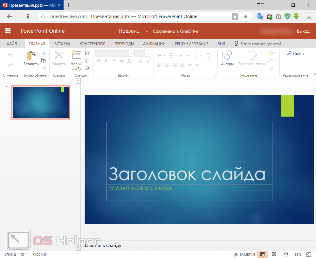Open the font size combo box
This screenshot has height=258, width=316.
point(142,53)
